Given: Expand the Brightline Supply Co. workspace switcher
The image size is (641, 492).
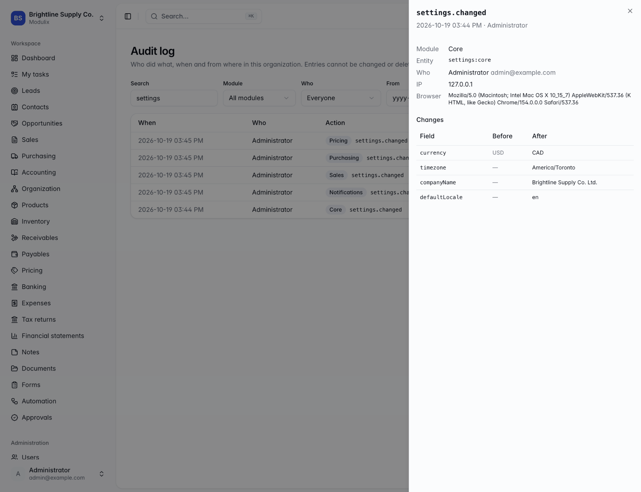Looking at the screenshot, I should 58,18.
